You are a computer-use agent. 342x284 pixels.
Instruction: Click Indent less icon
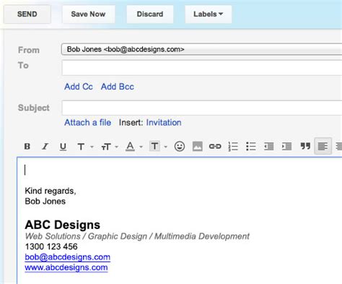268,146
